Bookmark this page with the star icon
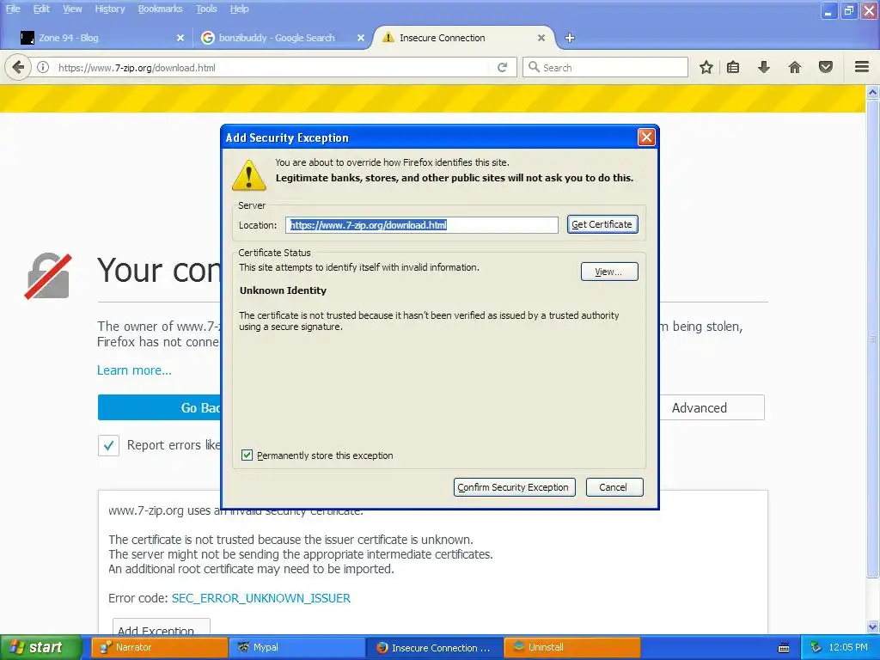This screenshot has width=880, height=660. pos(706,67)
